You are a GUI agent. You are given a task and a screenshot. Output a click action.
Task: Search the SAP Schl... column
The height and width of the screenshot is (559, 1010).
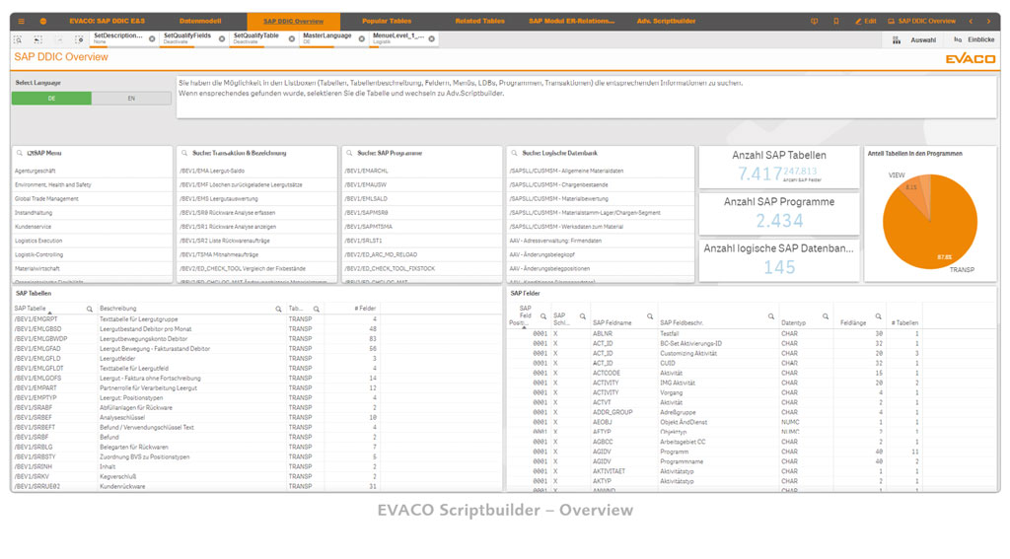click(x=582, y=316)
